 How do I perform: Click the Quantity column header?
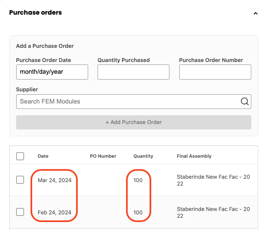coord(143,156)
